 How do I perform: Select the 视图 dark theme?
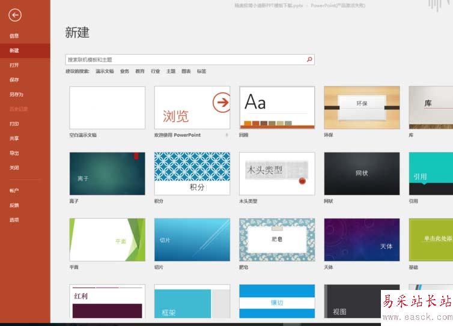click(x=353, y=301)
